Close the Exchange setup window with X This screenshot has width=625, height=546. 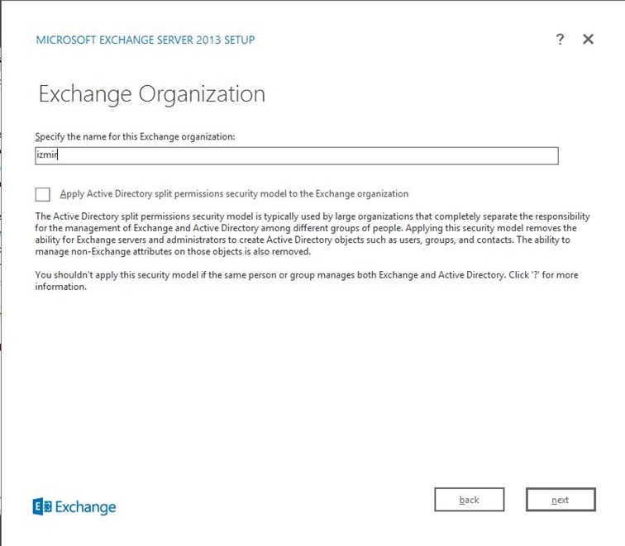[588, 40]
